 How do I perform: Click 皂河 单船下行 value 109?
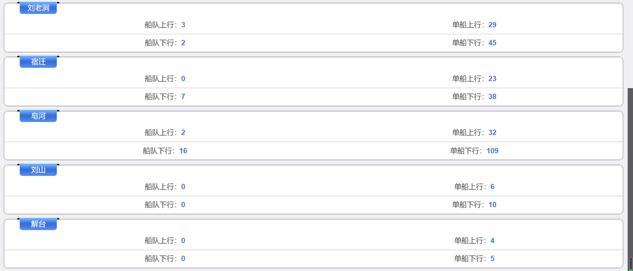coord(492,151)
